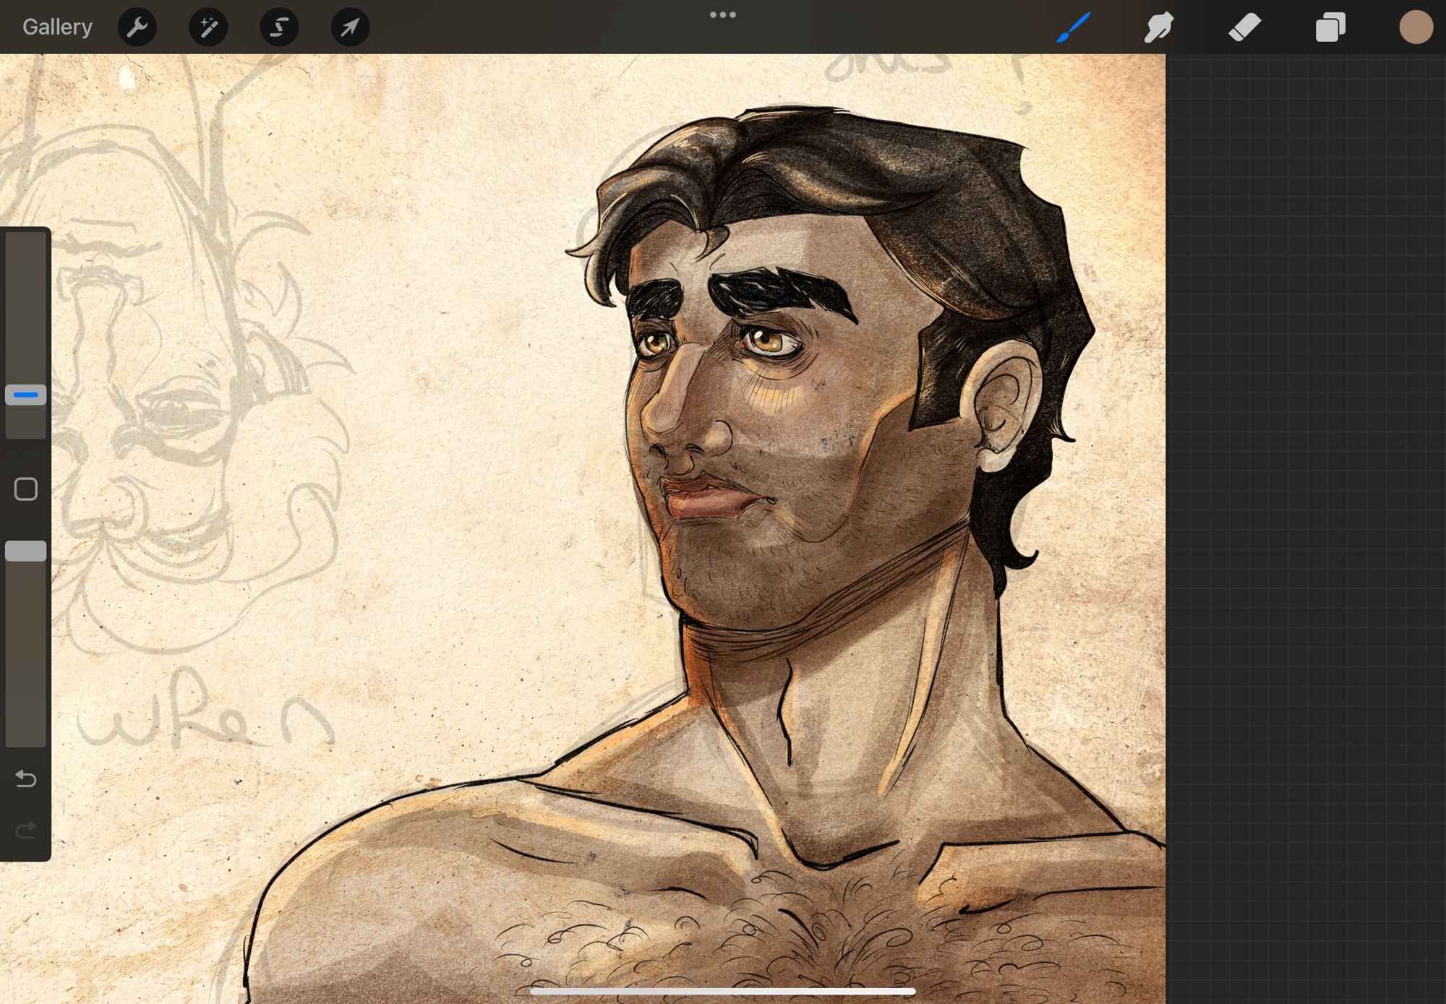Tap the square modify button in sidebar
This screenshot has height=1004, width=1446.
pos(26,489)
